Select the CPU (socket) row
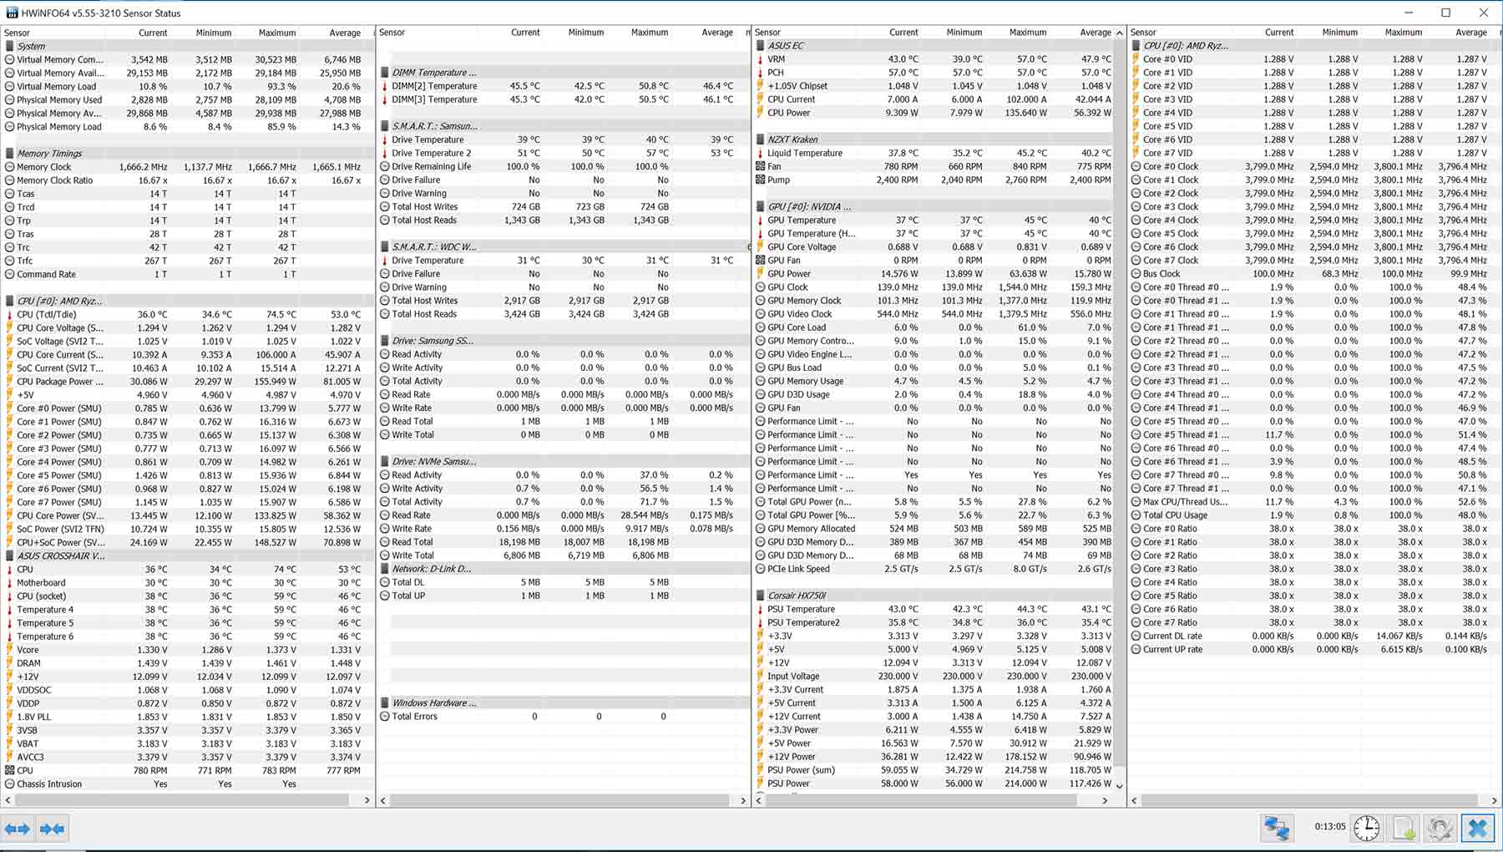 (187, 596)
